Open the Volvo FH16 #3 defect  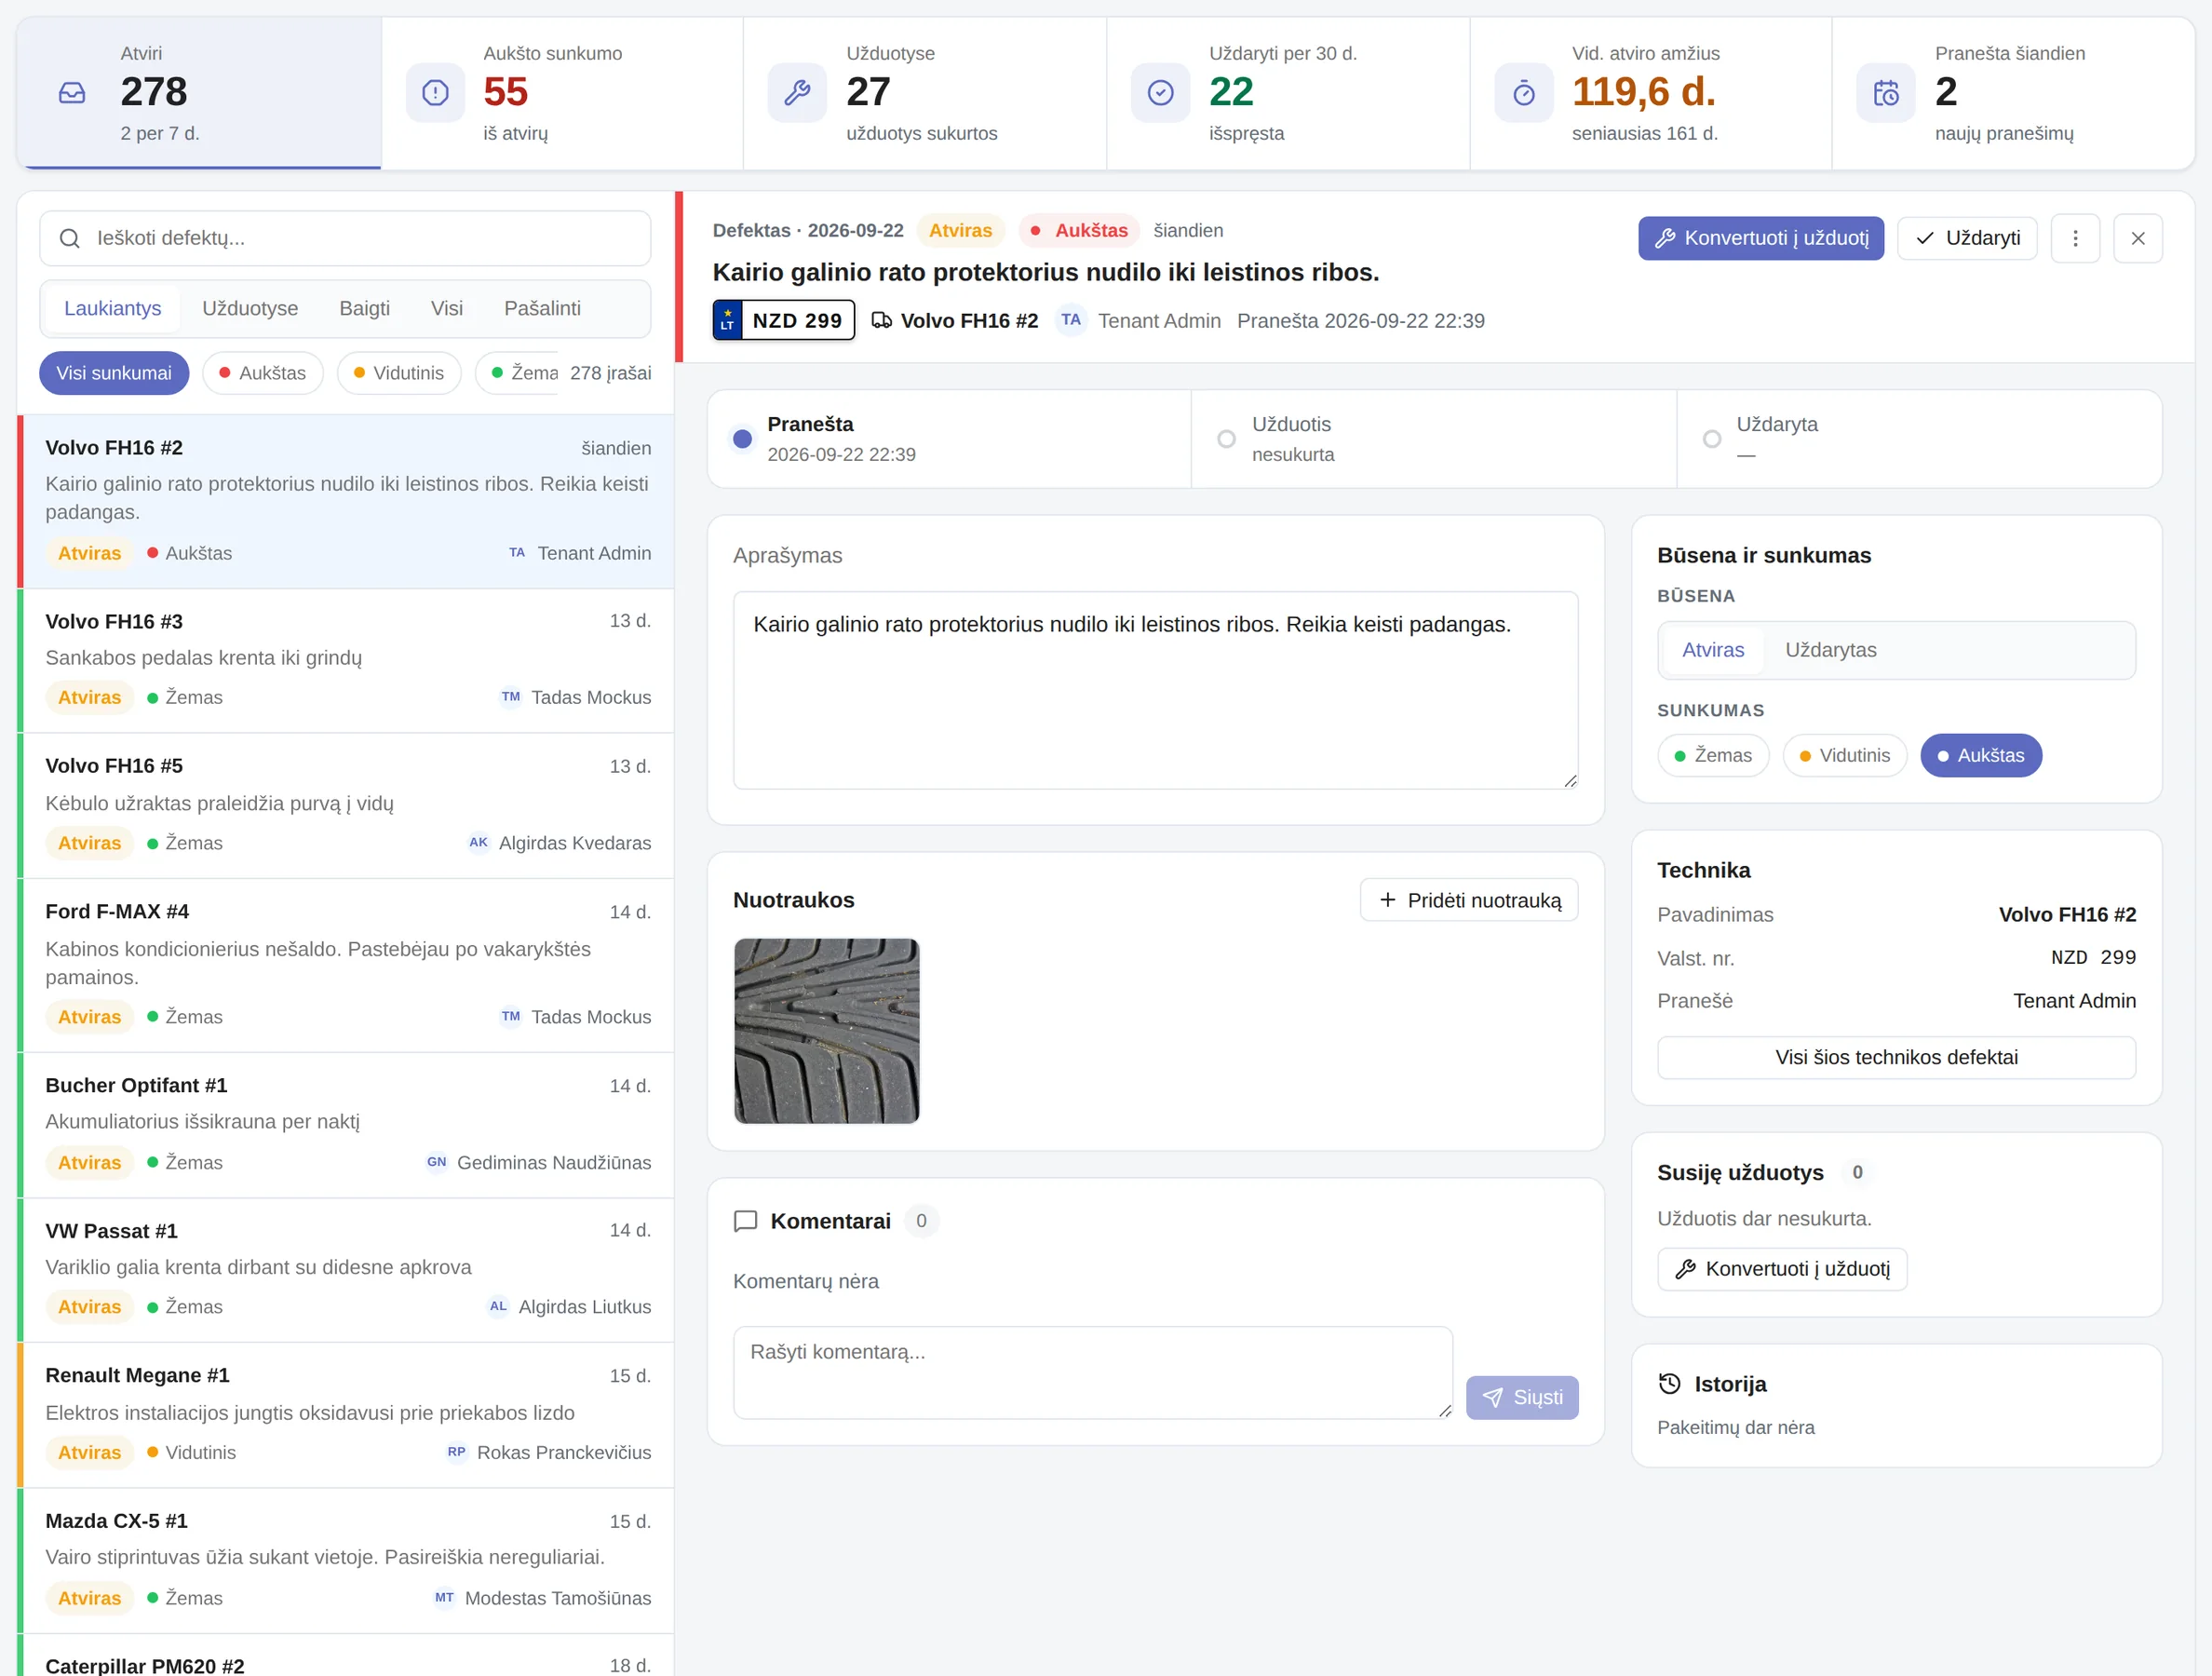pos(347,660)
